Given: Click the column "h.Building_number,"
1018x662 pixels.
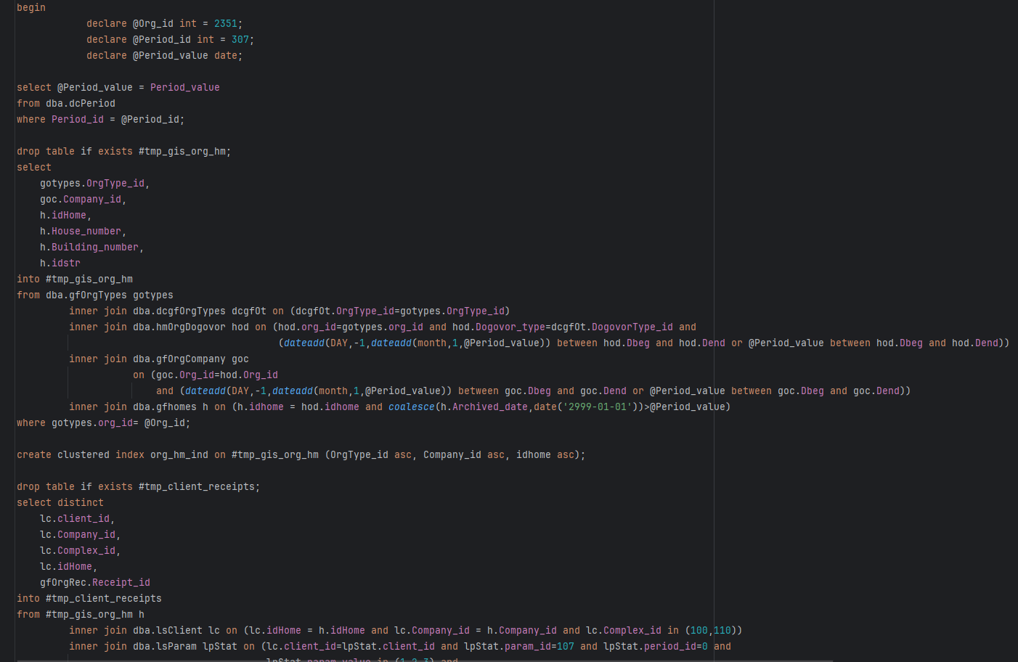Looking at the screenshot, I should (92, 248).
